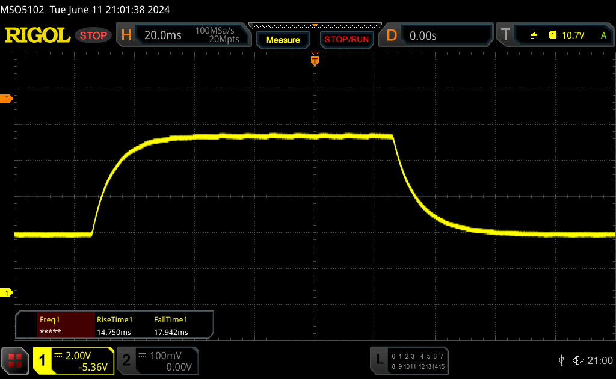Click the orange H horizontal icon

coord(126,35)
